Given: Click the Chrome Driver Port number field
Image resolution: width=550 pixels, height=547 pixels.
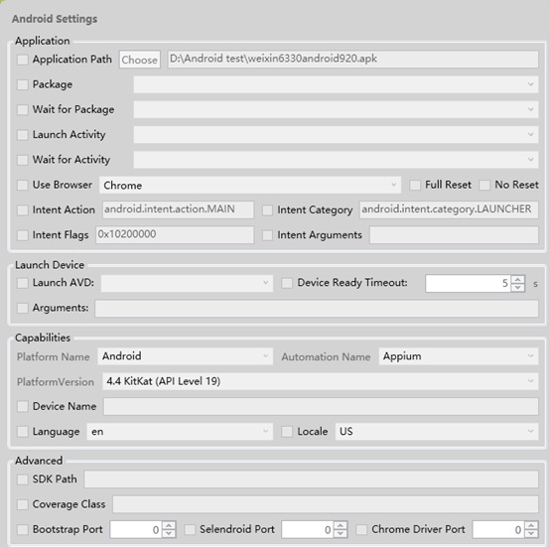Looking at the screenshot, I should coord(498,529).
